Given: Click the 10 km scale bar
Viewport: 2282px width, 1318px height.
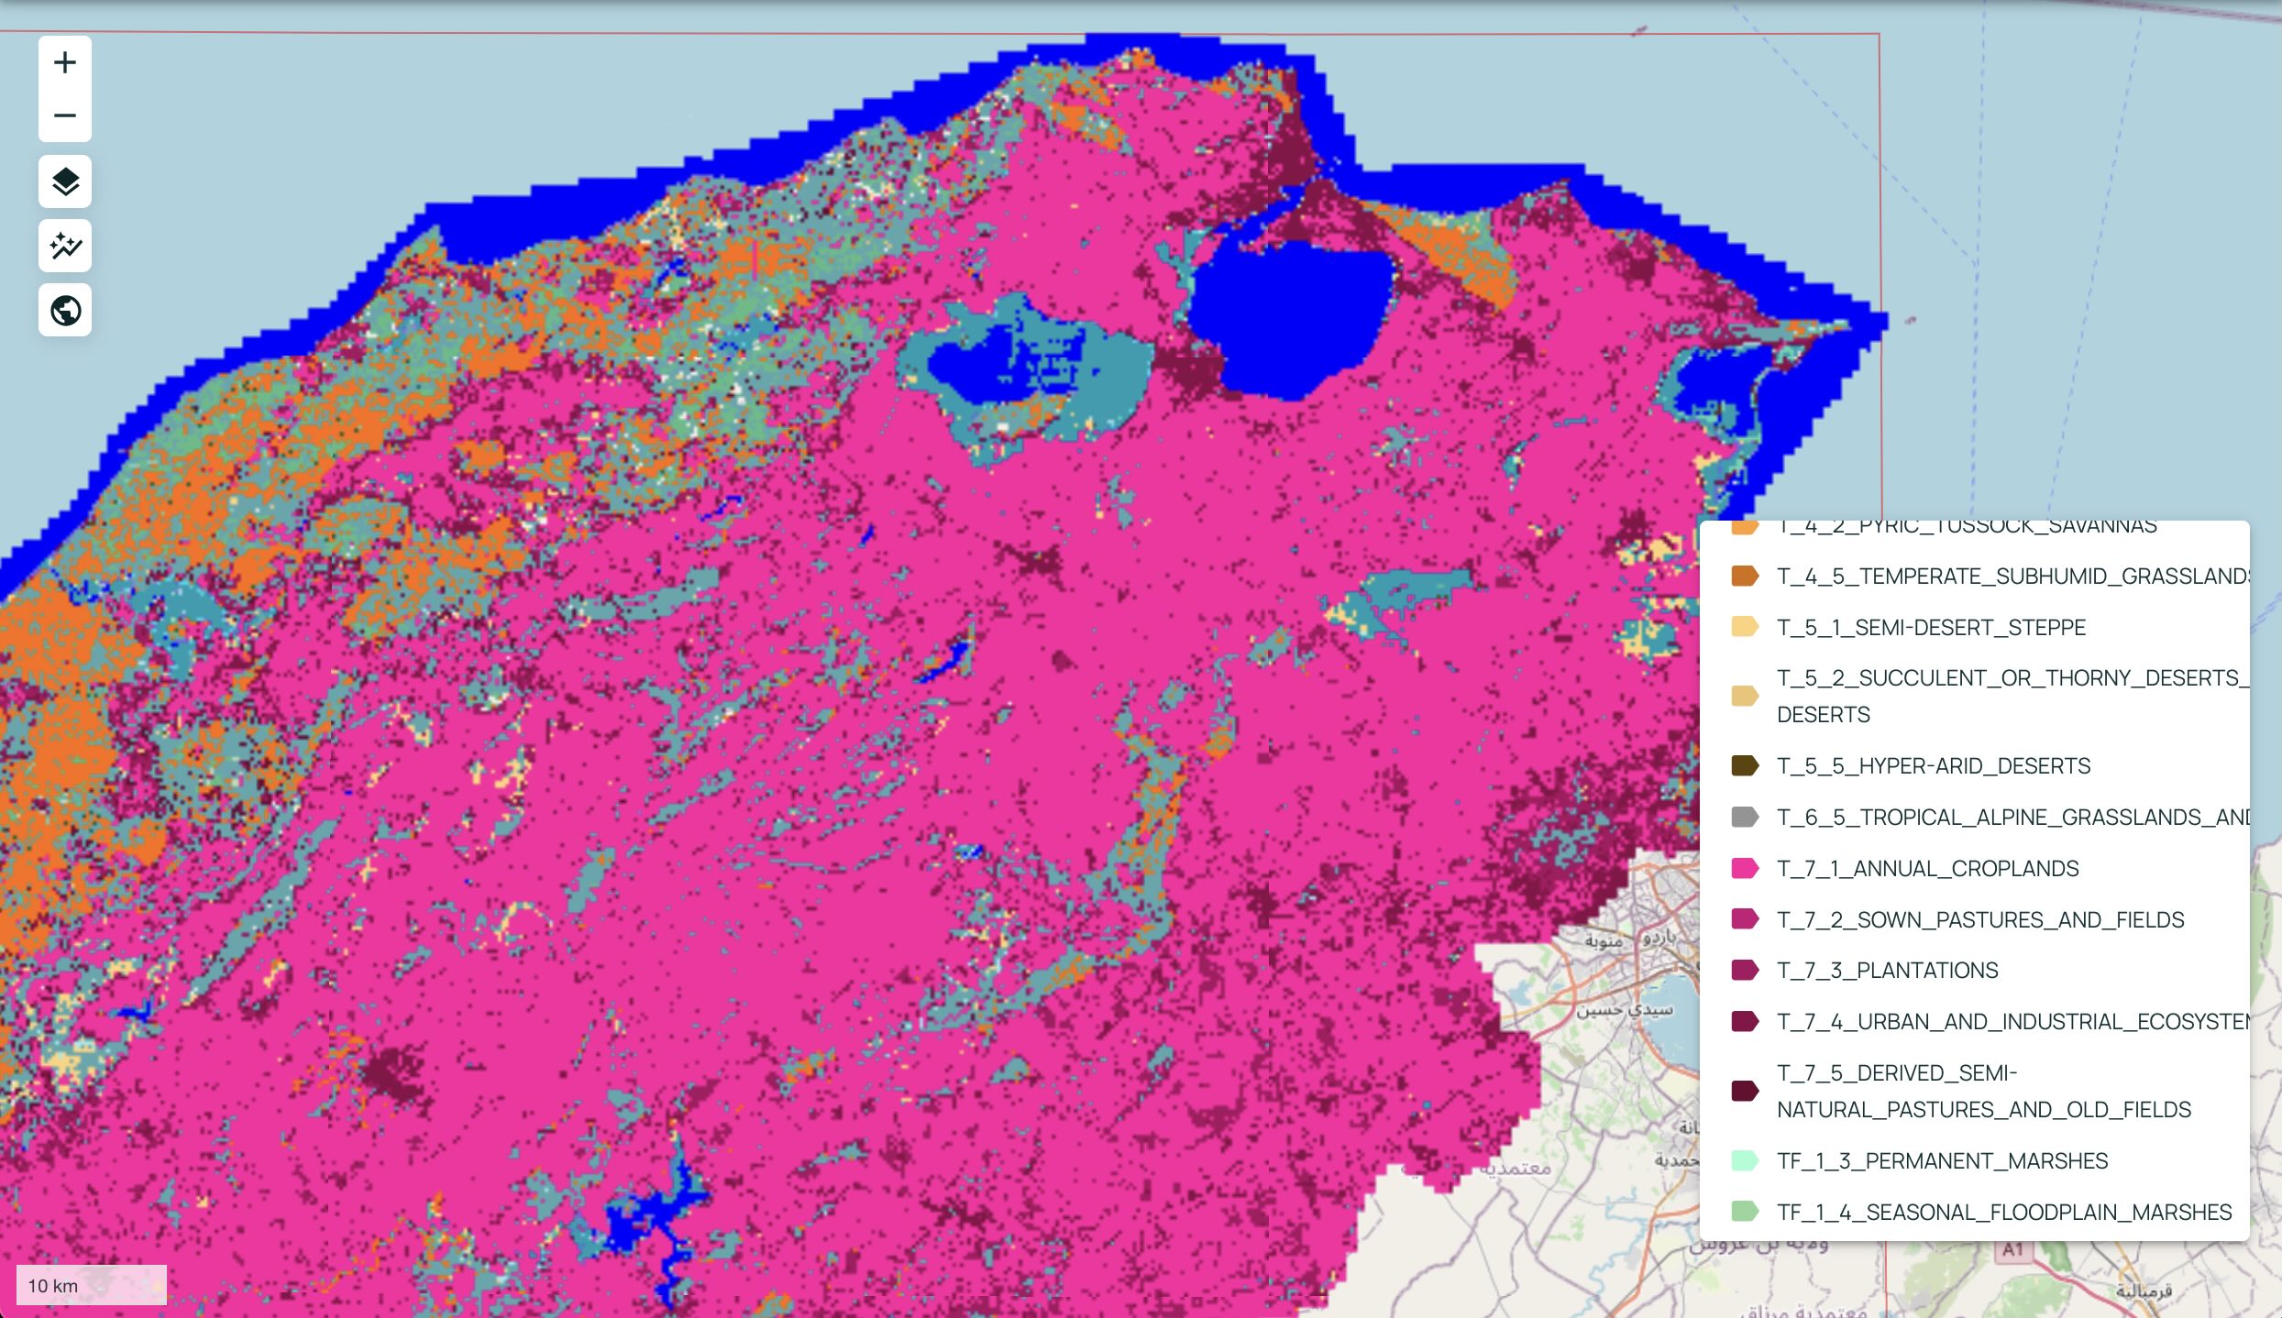Looking at the screenshot, I should click(x=91, y=1285).
